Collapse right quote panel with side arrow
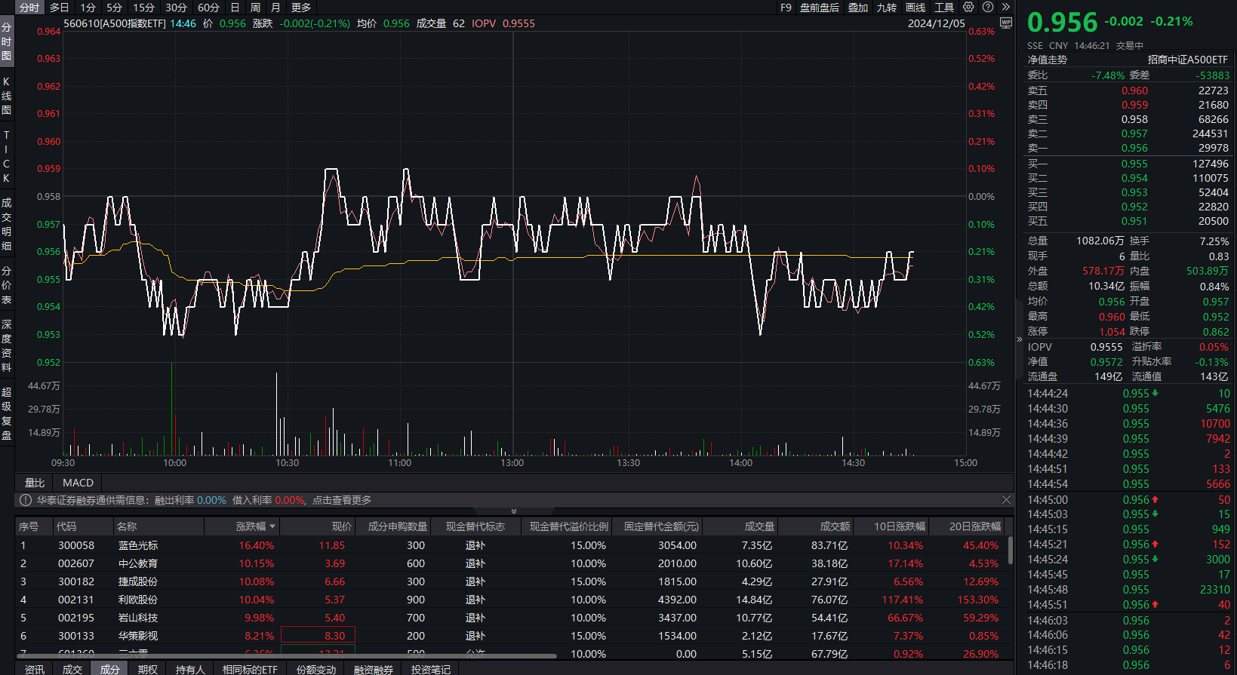1237x675 pixels. [1020, 339]
